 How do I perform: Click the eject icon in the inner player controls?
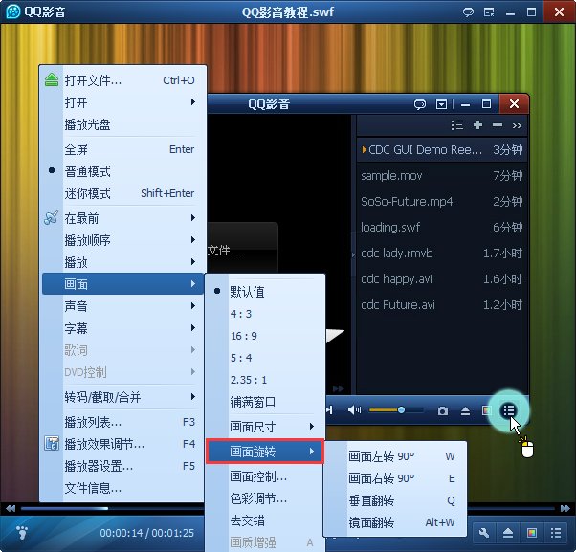pyautogui.click(x=465, y=410)
